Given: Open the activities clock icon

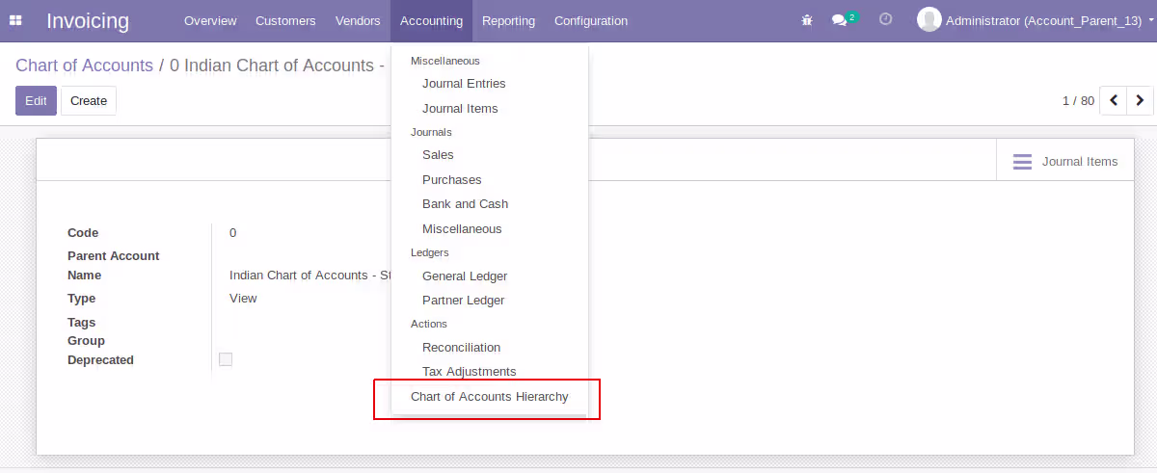Looking at the screenshot, I should click(885, 19).
